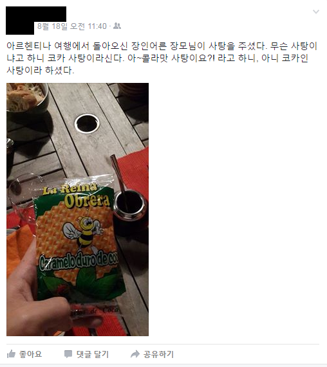This screenshot has height=367, width=327.
Task: Click the 공유하기 label
Action: click(x=159, y=354)
